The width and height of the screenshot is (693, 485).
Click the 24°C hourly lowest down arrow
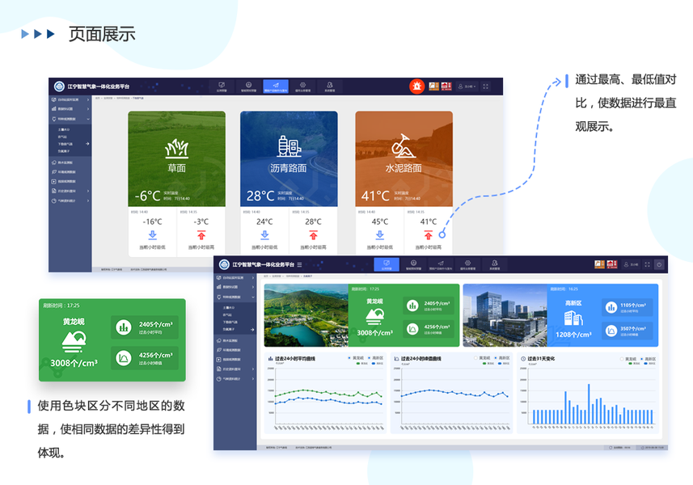click(264, 235)
